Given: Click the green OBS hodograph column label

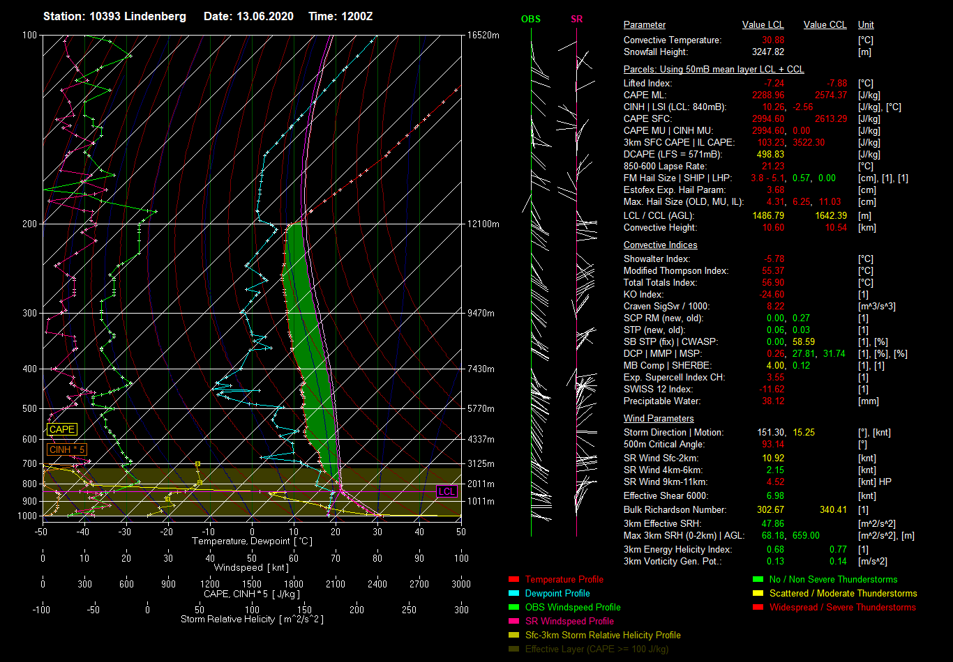Looking at the screenshot, I should [530, 20].
